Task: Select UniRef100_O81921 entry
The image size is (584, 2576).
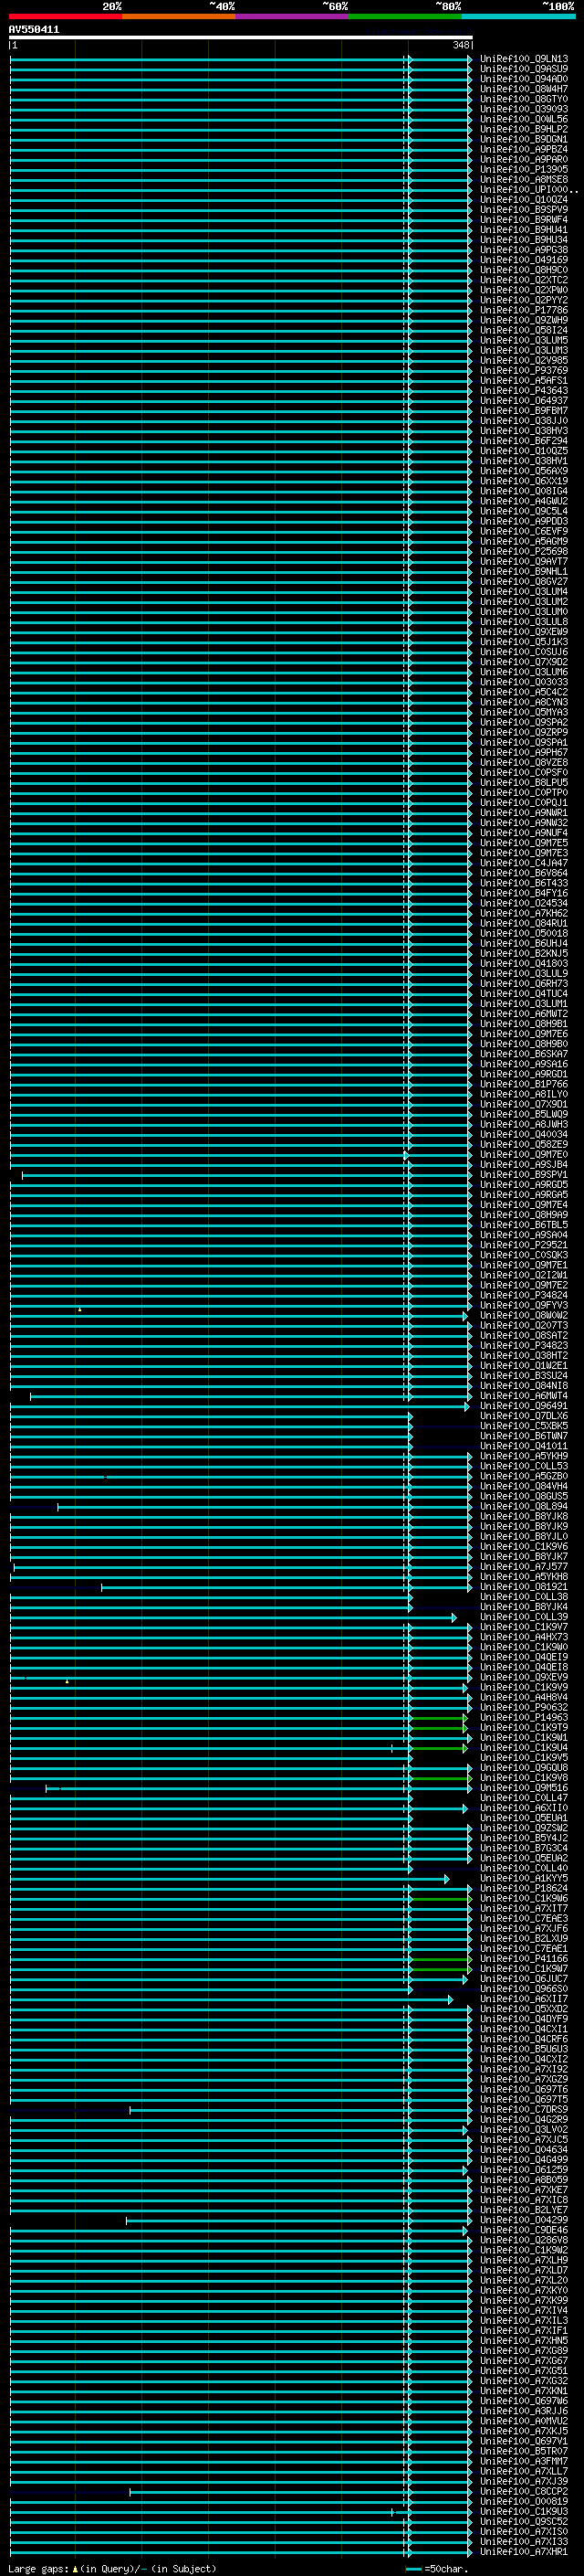Action: (523, 1587)
